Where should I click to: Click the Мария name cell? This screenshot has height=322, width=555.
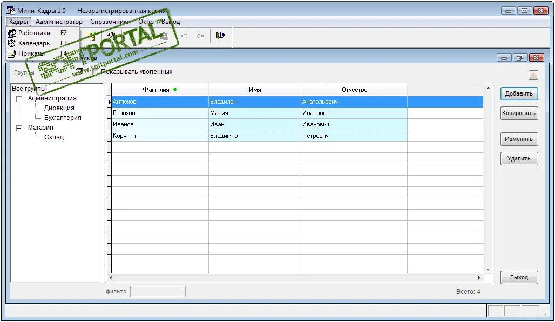[x=255, y=113]
